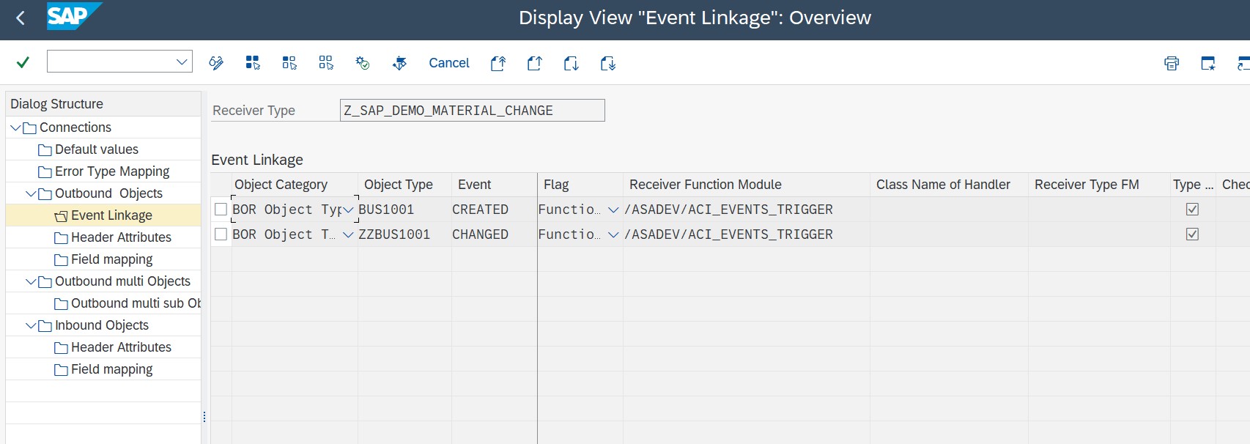Select the ZZBUS1001 row checkbox

click(221, 234)
